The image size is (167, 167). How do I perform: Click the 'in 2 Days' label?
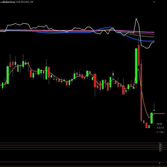pos(160,132)
